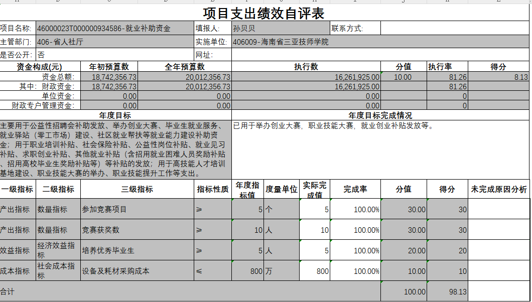
Task: Click the 二级指标 column header
Action: [58, 189]
